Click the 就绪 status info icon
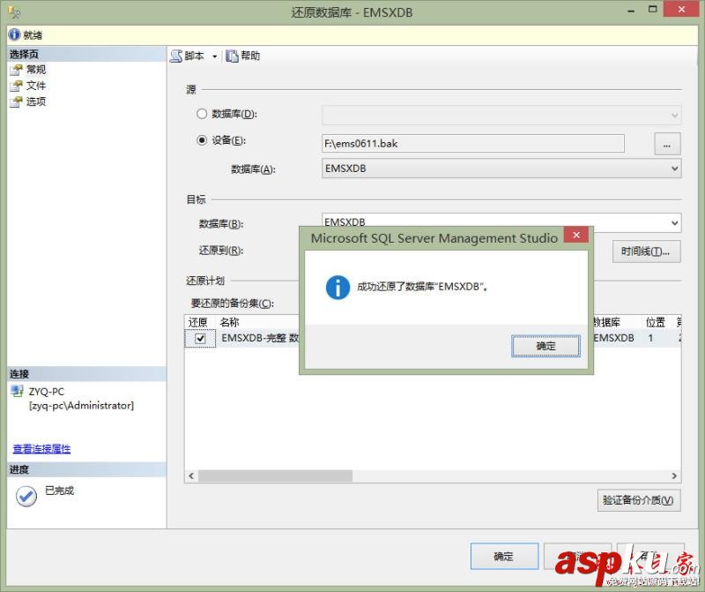Image resolution: width=705 pixels, height=592 pixels. pyautogui.click(x=14, y=34)
